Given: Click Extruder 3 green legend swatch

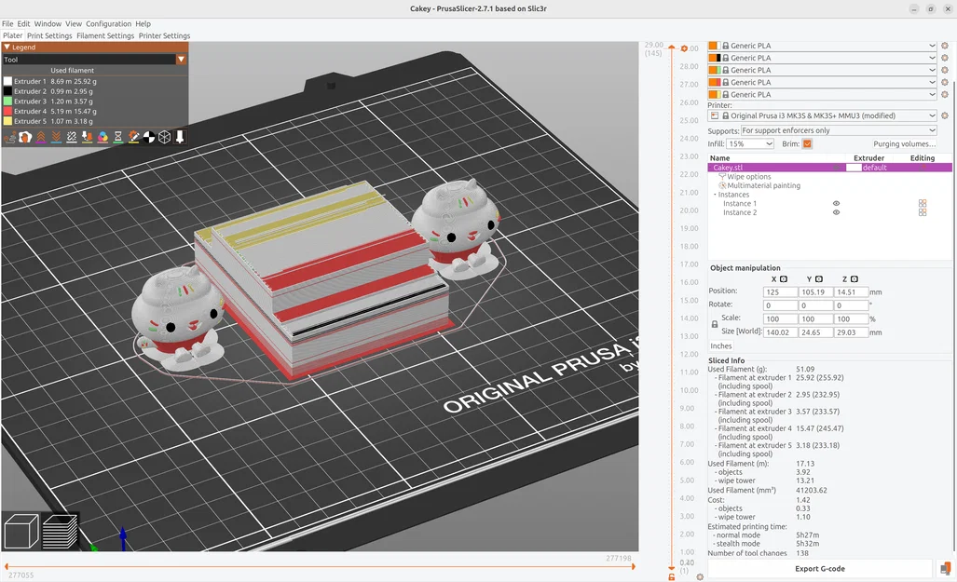Looking at the screenshot, I should 8,102.
